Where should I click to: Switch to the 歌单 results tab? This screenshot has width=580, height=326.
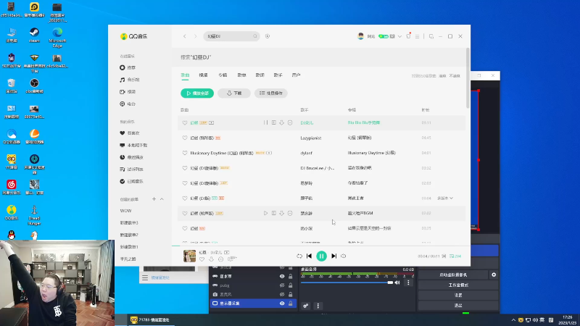tap(241, 75)
